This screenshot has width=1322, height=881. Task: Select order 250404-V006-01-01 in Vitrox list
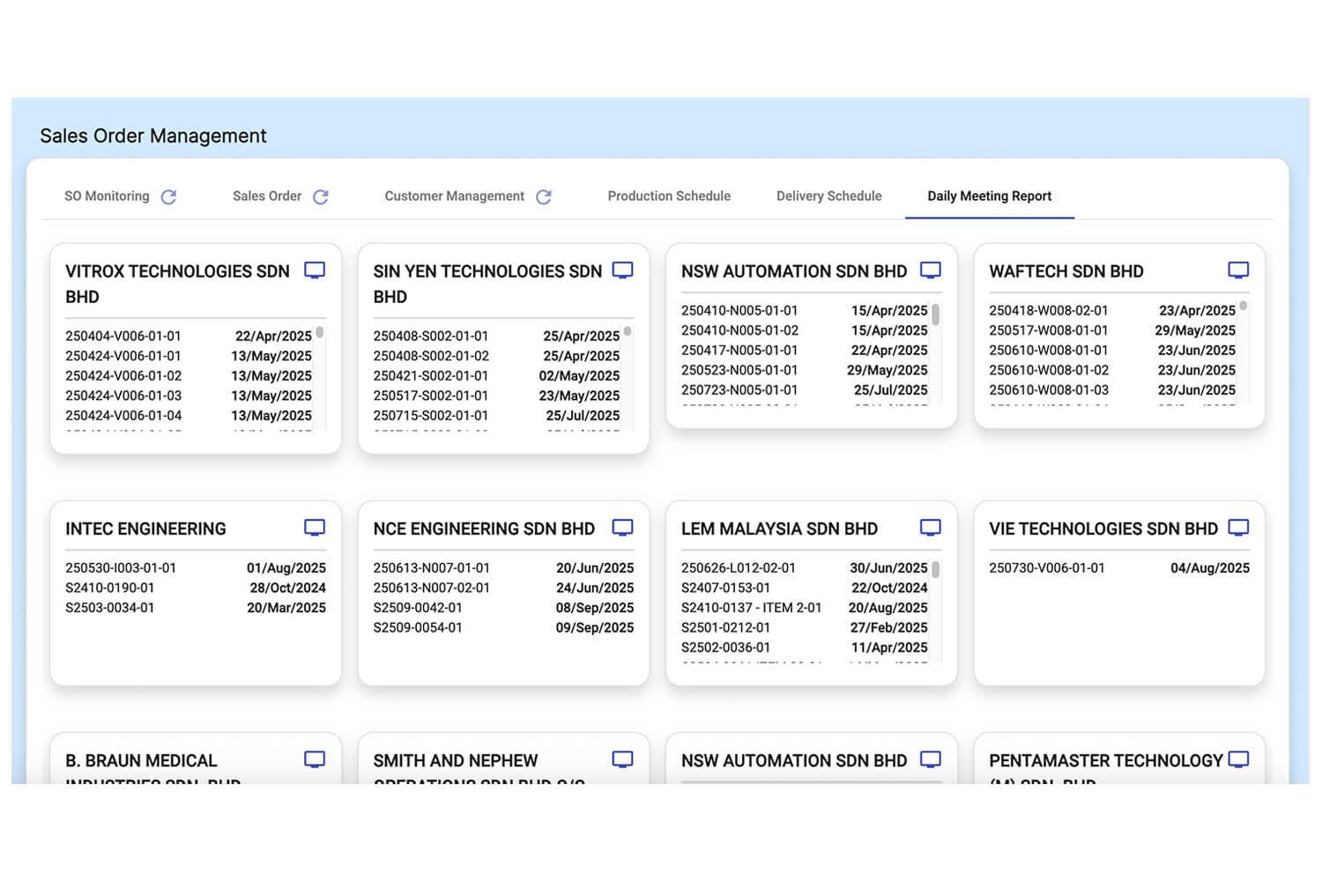[123, 336]
